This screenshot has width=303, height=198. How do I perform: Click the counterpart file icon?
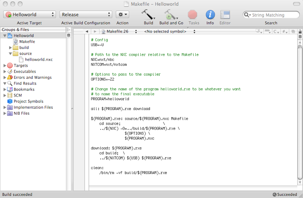(x=293, y=31)
